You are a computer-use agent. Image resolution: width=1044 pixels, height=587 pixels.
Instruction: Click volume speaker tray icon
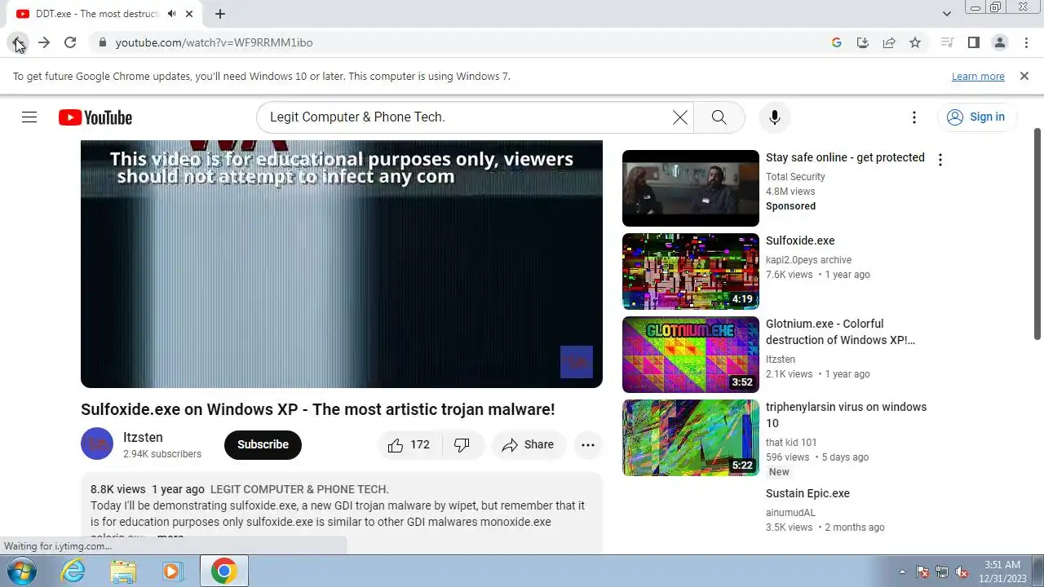click(962, 572)
